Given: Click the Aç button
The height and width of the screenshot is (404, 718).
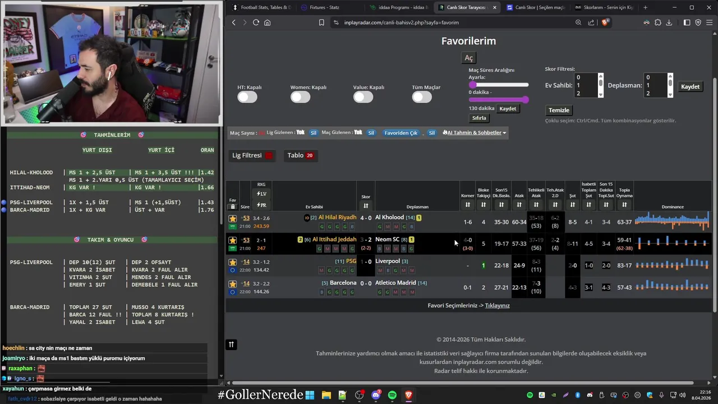Looking at the screenshot, I should click(x=469, y=58).
